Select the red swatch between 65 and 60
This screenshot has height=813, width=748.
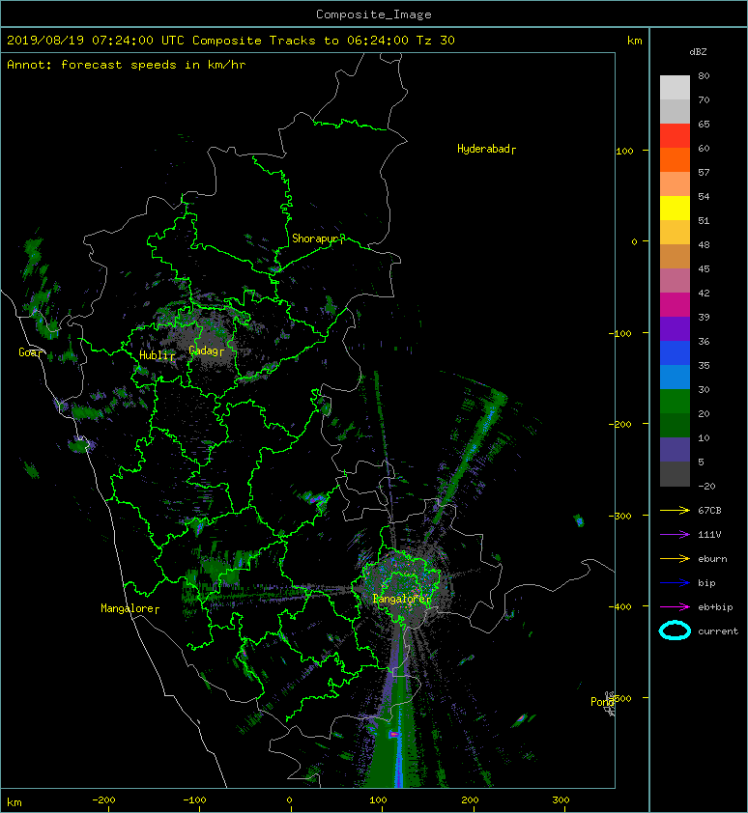tap(675, 136)
